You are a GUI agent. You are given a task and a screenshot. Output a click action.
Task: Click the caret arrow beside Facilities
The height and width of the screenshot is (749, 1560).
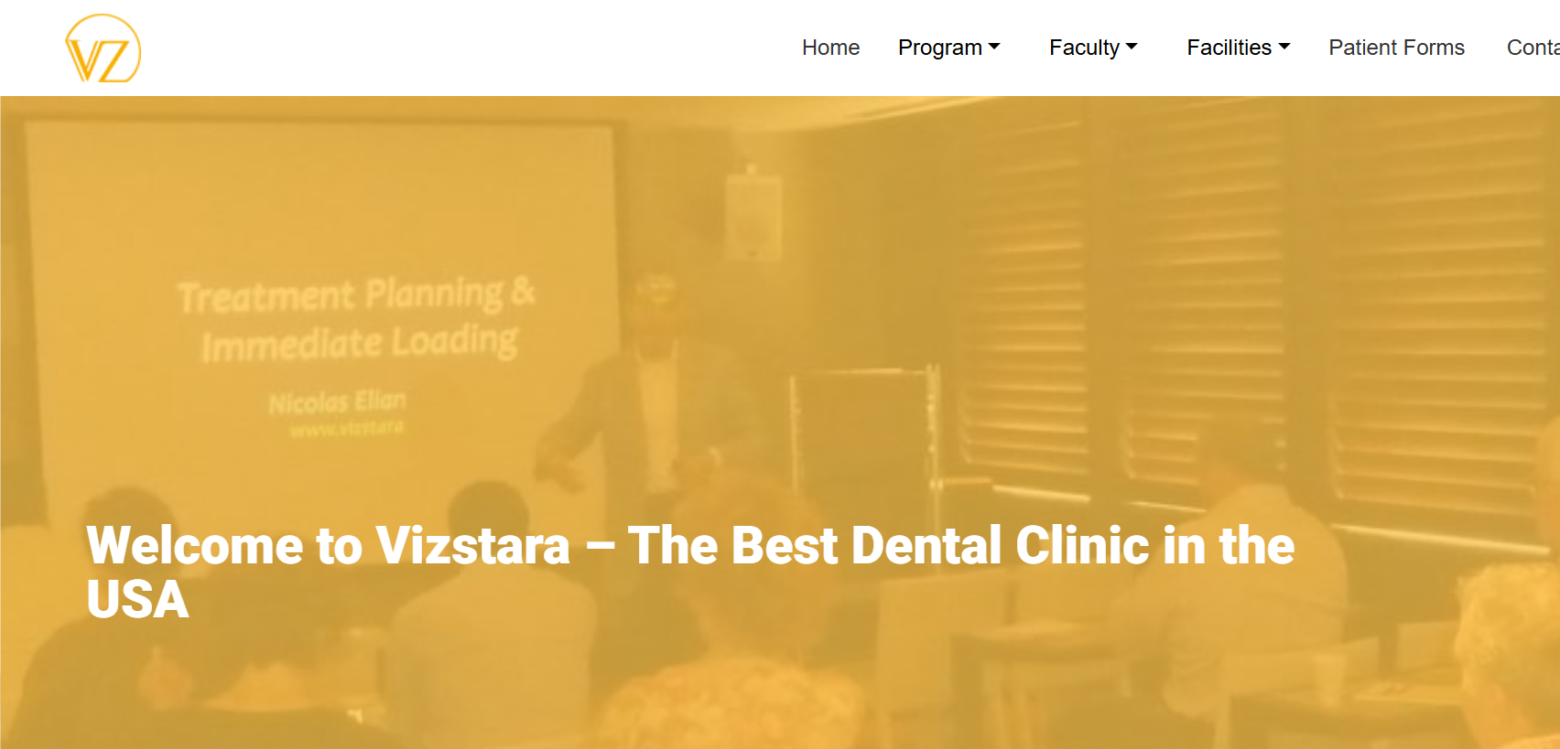pyautogui.click(x=1284, y=47)
